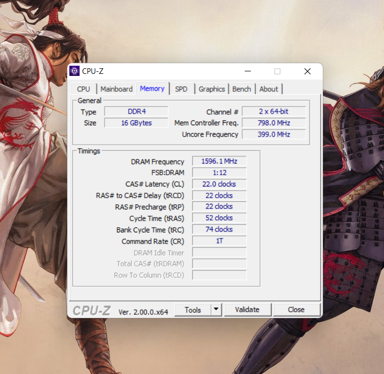384x374 pixels.
Task: Click the tRCD 22 clocks value
Action: tap(219, 196)
